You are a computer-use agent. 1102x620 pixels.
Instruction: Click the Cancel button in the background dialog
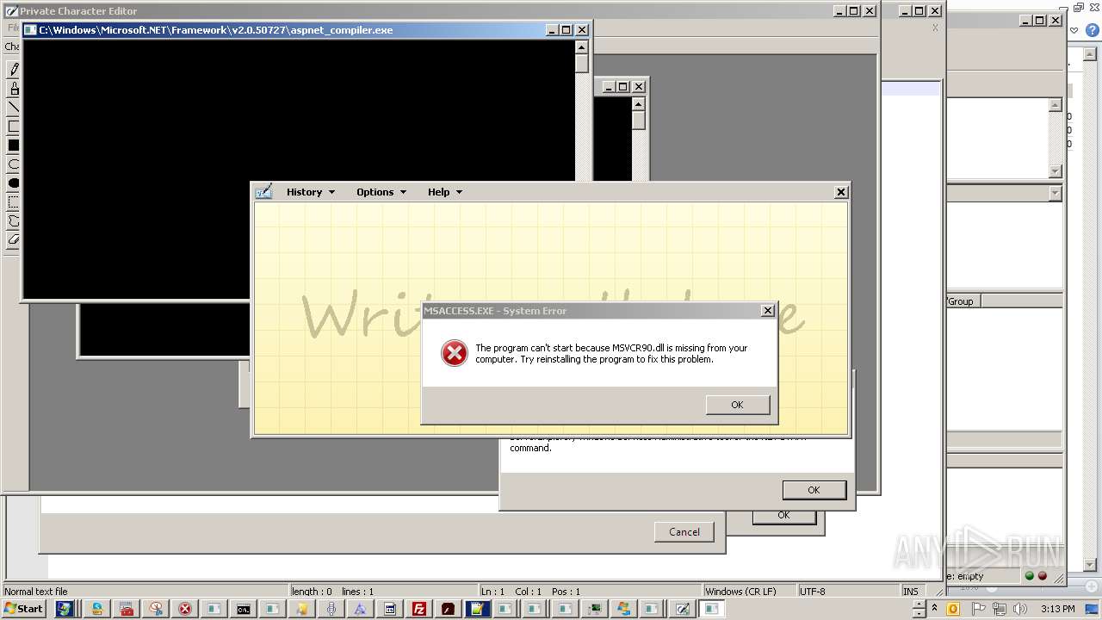click(x=684, y=532)
